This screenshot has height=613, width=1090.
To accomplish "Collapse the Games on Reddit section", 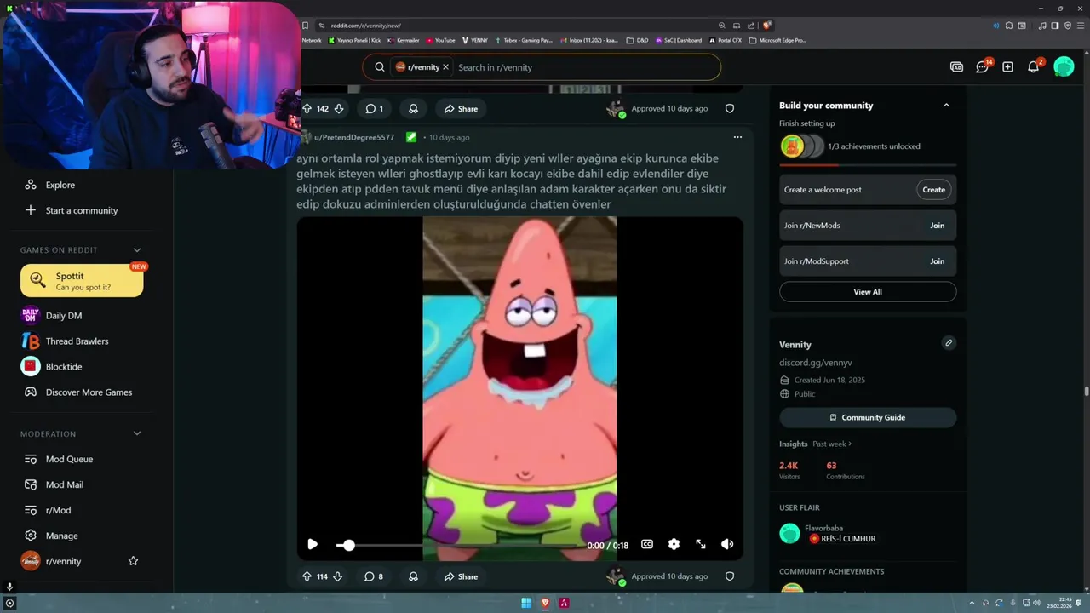I will (x=136, y=250).
